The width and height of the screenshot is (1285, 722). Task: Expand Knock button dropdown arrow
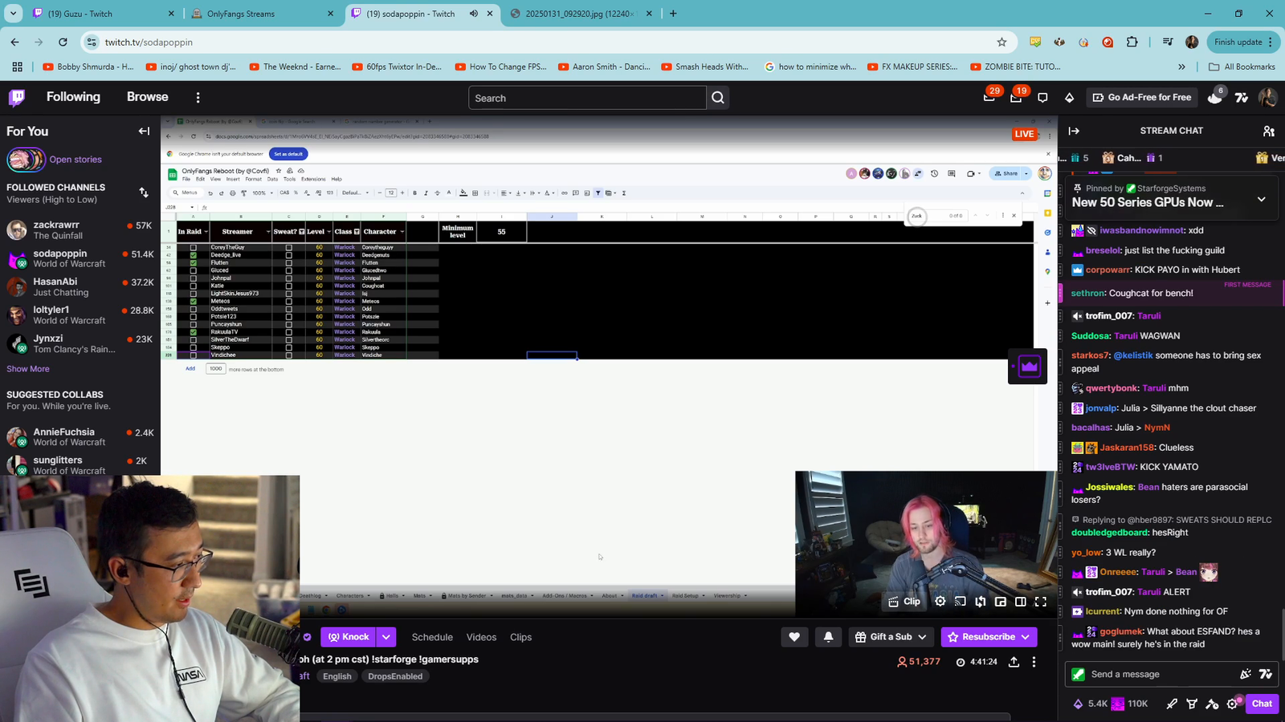(x=386, y=637)
